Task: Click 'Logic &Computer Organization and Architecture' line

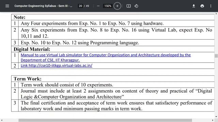Action: [72, 97]
